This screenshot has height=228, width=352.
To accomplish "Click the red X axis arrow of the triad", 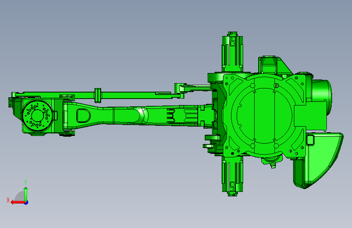I will 17,202.
